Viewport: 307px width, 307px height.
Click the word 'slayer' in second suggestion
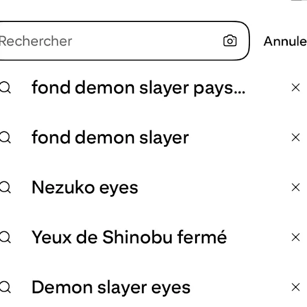click(x=164, y=138)
